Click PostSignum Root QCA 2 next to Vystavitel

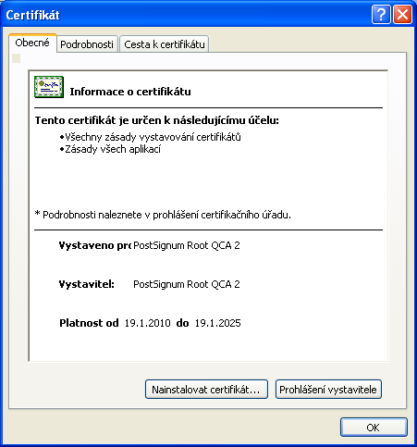(187, 284)
